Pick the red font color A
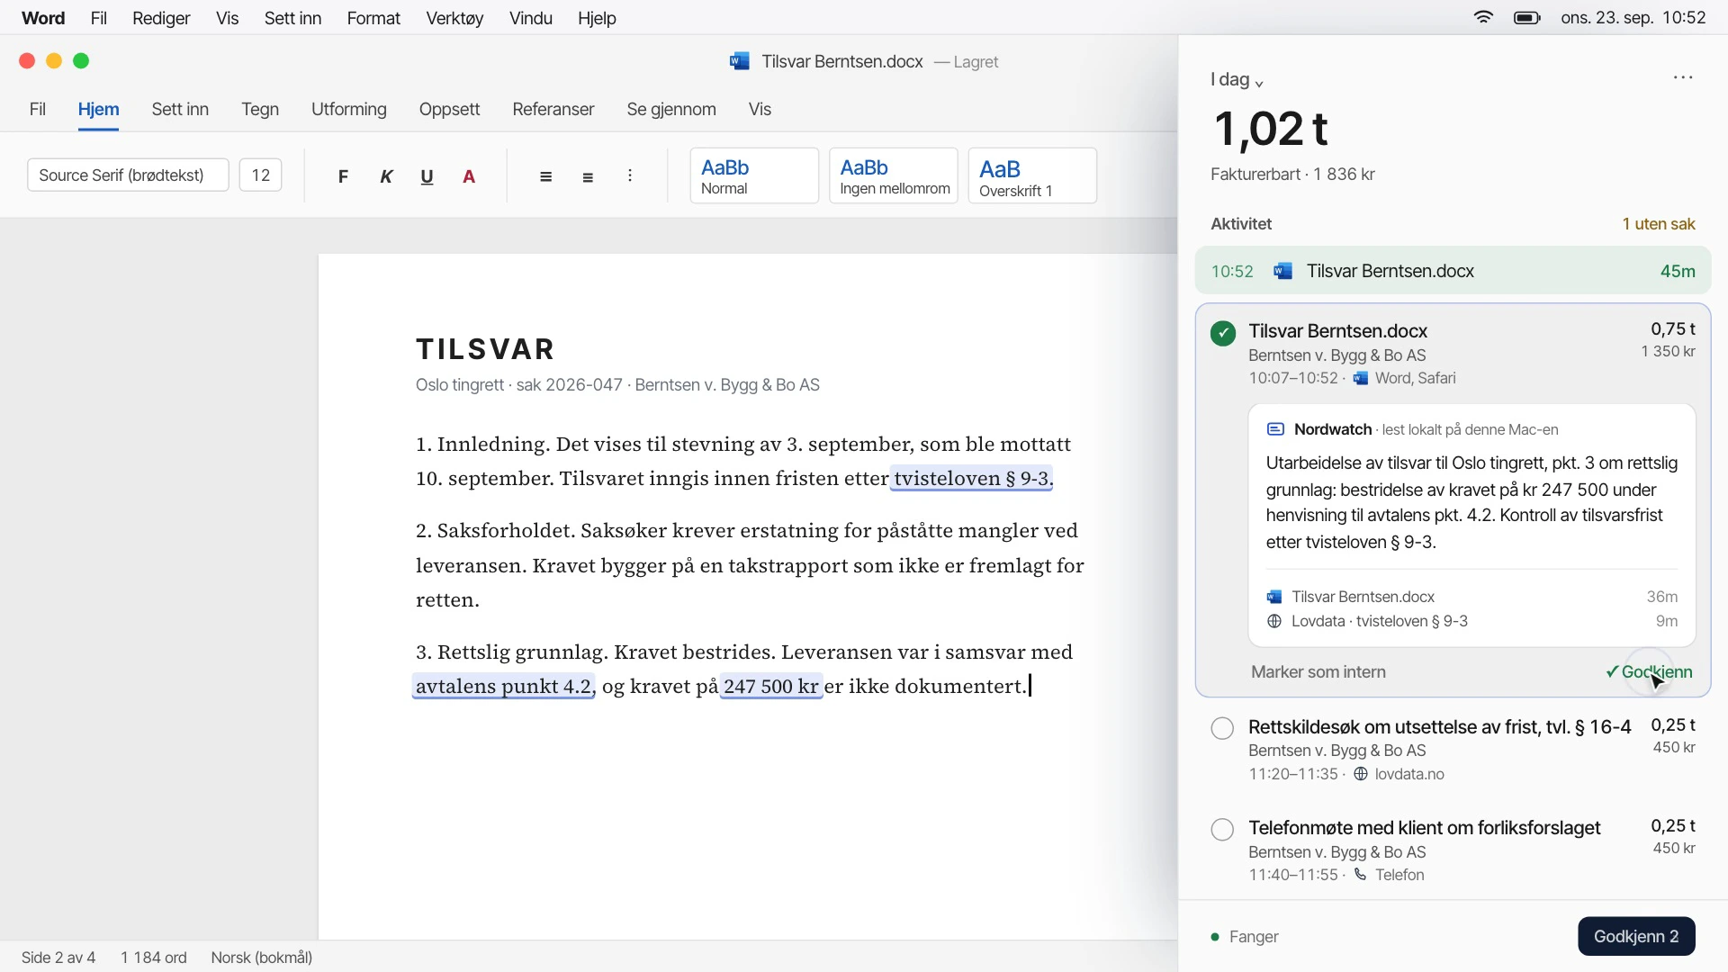The image size is (1728, 972). [469, 176]
